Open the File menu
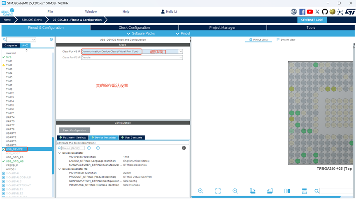This screenshot has width=356, height=199. (x=50, y=12)
